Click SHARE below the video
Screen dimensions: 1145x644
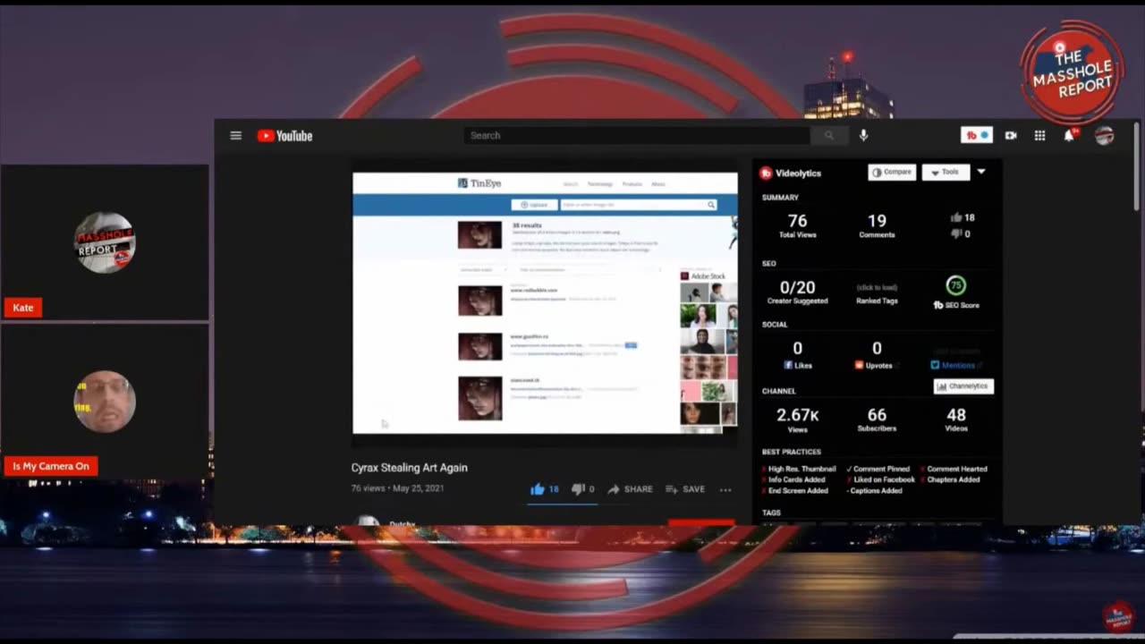[630, 489]
